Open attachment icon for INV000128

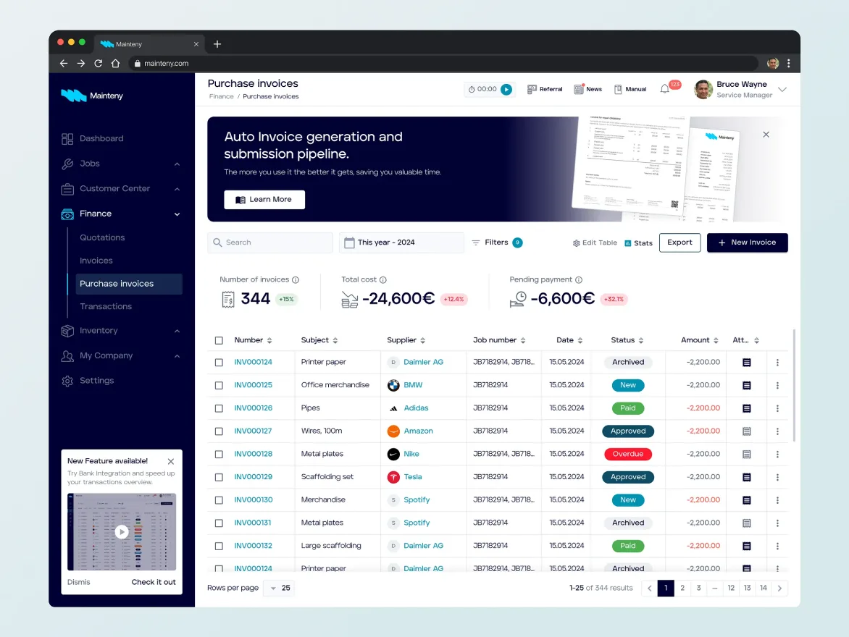[x=747, y=454]
